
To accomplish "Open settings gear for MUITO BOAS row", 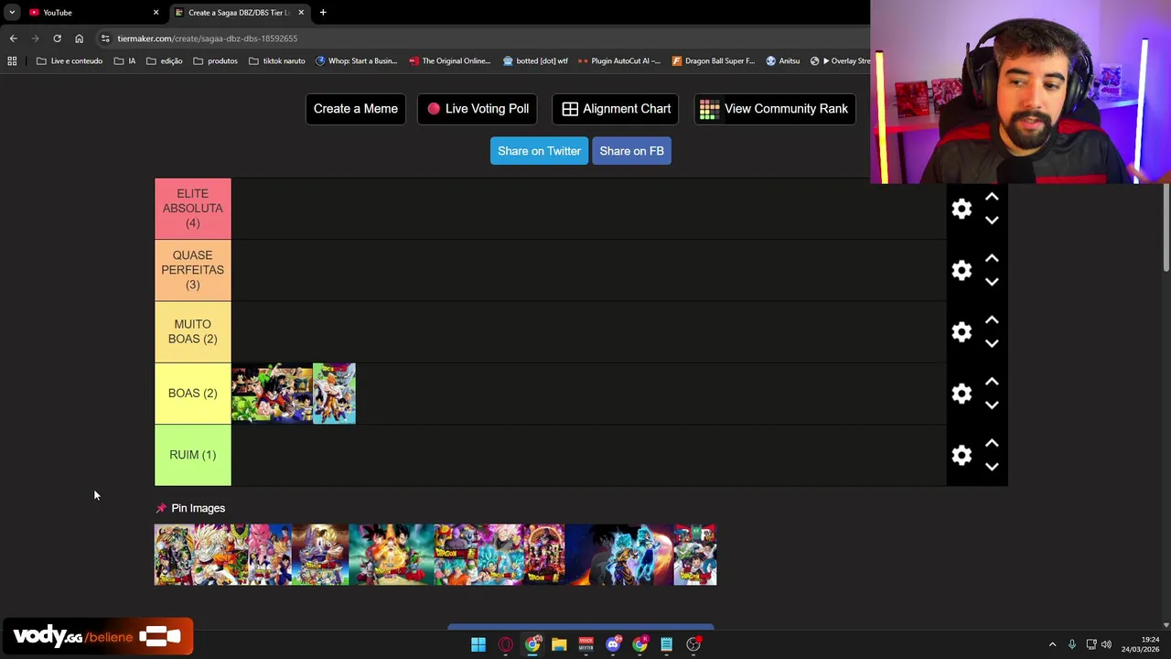I will [962, 331].
